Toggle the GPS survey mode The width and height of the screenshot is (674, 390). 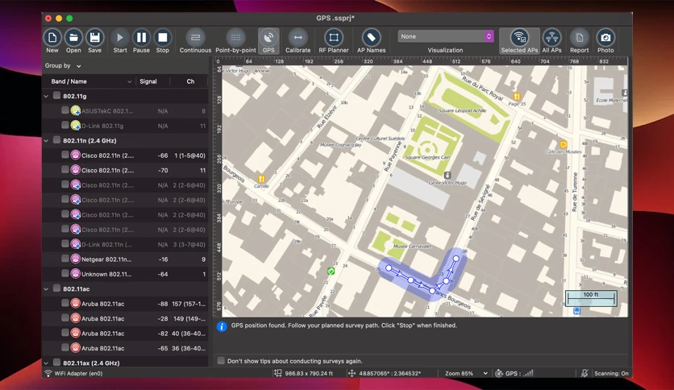268,41
